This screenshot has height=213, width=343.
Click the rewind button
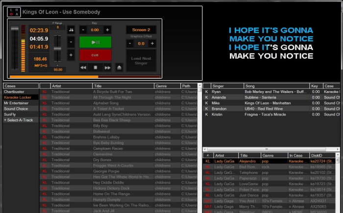click(x=83, y=68)
